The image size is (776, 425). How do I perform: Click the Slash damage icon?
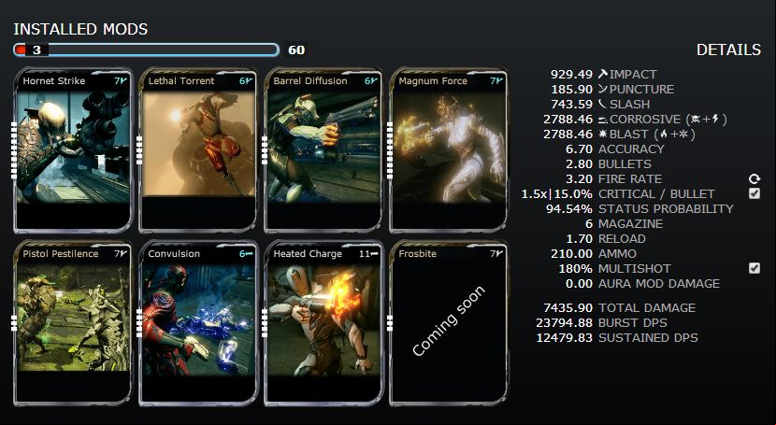point(602,104)
